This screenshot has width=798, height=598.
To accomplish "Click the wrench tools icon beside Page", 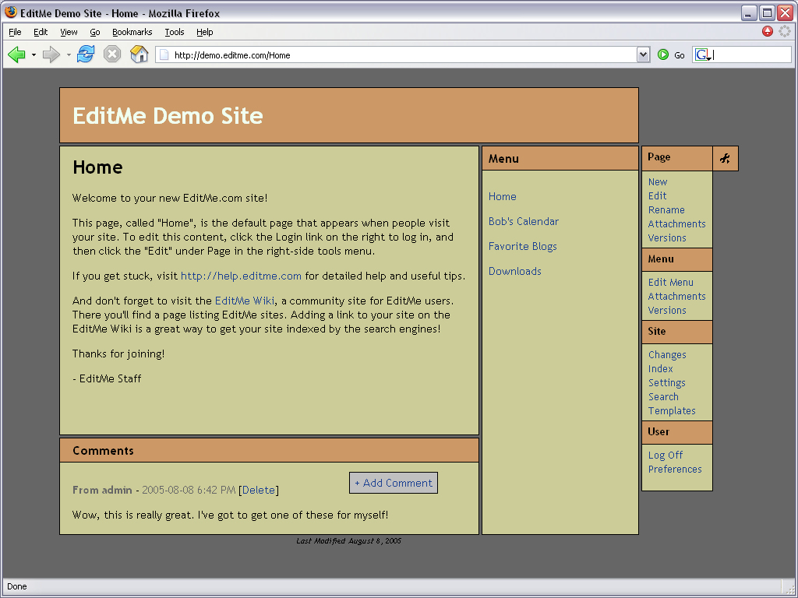I will coord(726,158).
